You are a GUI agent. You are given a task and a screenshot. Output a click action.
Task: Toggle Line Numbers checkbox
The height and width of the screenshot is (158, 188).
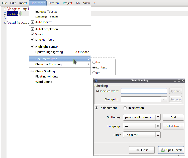pos(32,39)
